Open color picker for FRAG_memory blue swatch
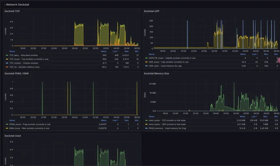This screenshot has height=166, width=280. [x=147, y=128]
